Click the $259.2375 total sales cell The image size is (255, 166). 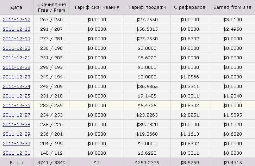[x=147, y=162]
